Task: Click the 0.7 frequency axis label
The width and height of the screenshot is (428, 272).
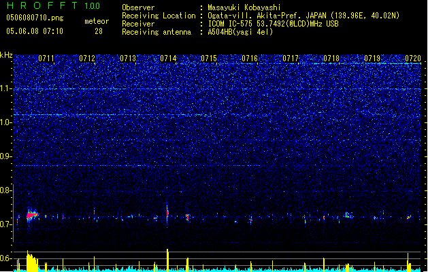Action: click(x=5, y=224)
